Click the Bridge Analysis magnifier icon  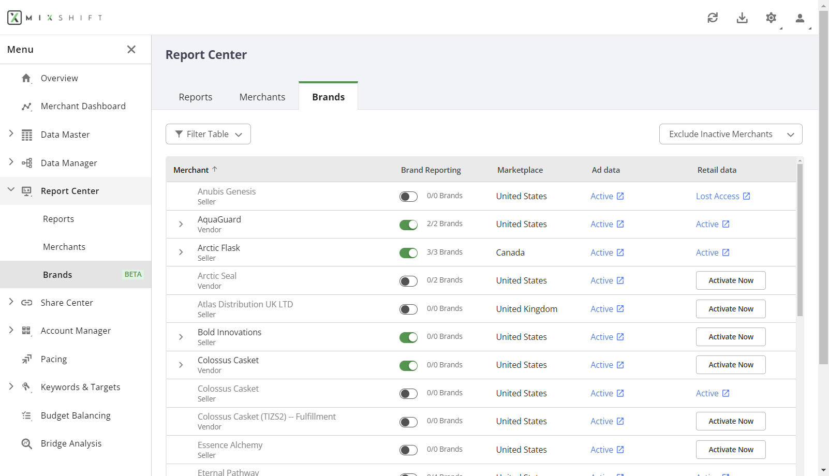pos(26,443)
